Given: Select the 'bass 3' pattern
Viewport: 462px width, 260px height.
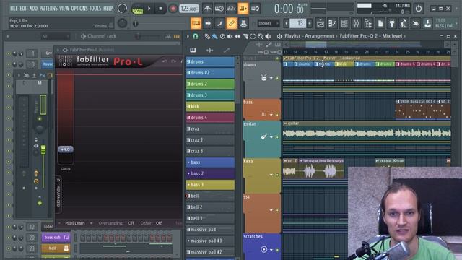Looking at the screenshot, I should click(210, 185).
